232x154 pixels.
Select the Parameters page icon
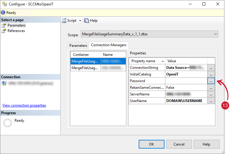pos(4,25)
